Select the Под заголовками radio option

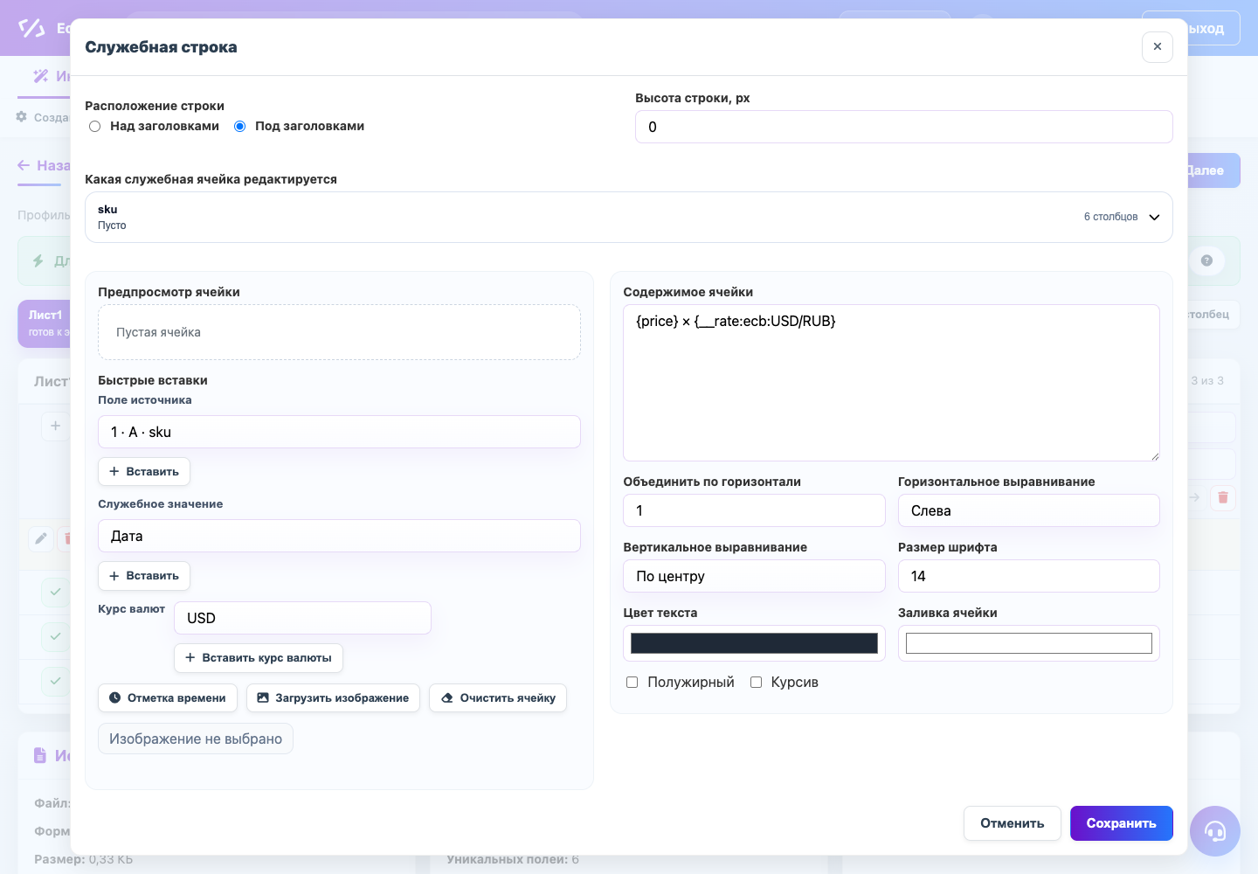coord(240,126)
